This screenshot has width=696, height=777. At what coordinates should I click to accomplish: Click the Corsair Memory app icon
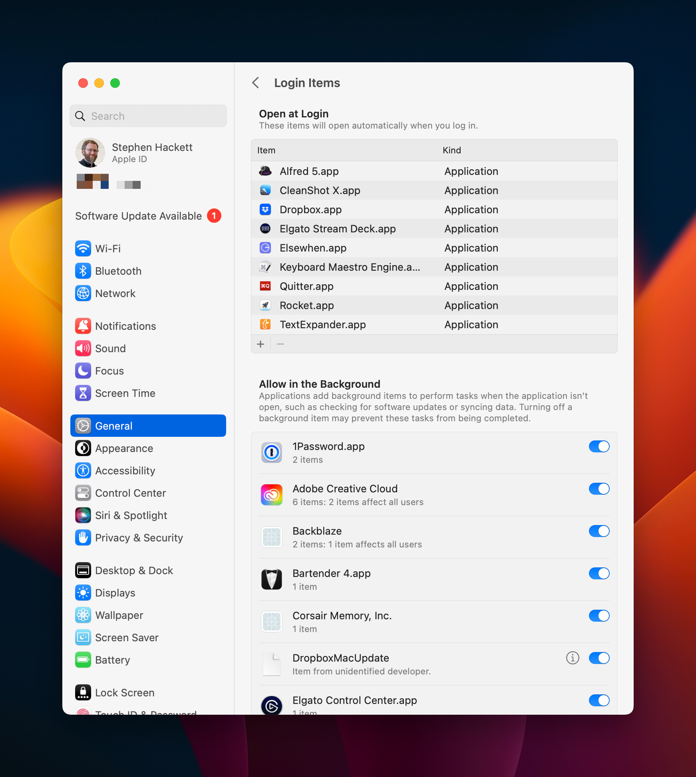tap(272, 622)
